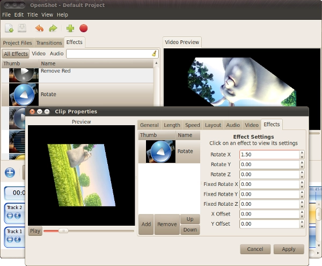Viewport: 322px width, 266px height.
Task: Click the blue Add Track plus icon
Action: 10,172
